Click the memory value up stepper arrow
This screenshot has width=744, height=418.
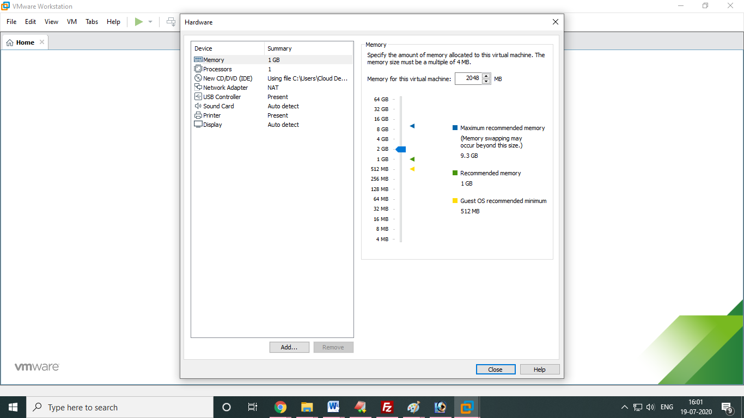tap(486, 76)
